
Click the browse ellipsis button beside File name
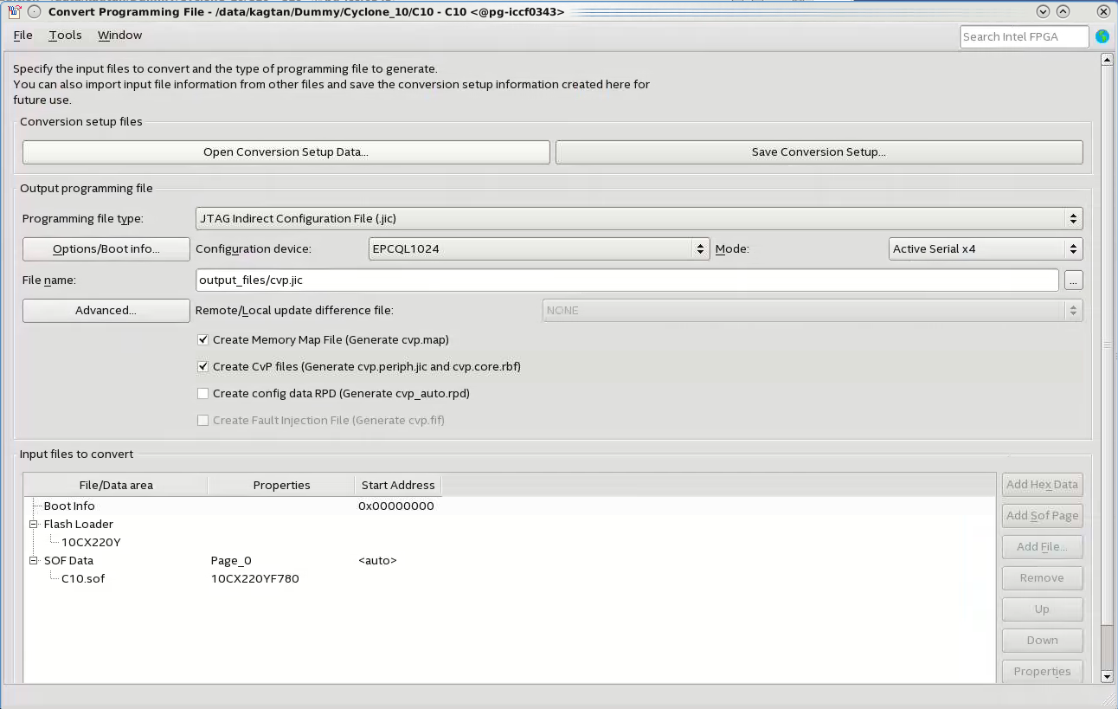coord(1074,280)
